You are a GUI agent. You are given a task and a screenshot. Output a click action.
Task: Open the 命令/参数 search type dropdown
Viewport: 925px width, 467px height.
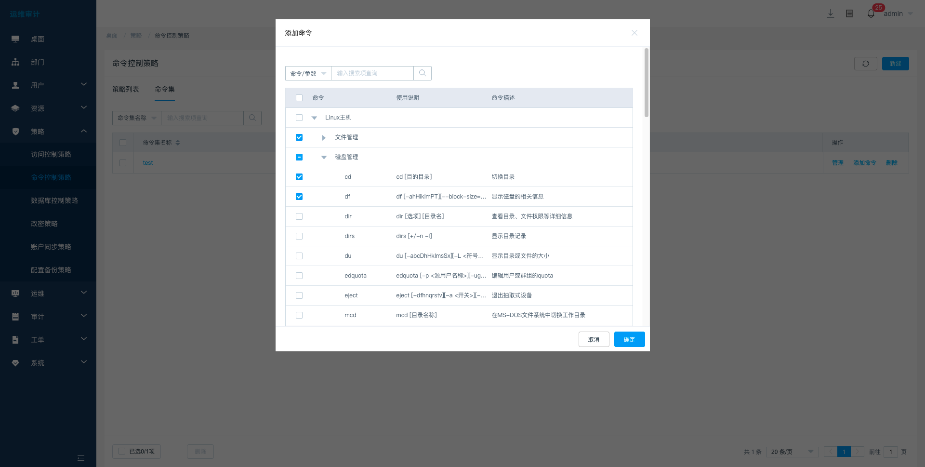tap(308, 73)
